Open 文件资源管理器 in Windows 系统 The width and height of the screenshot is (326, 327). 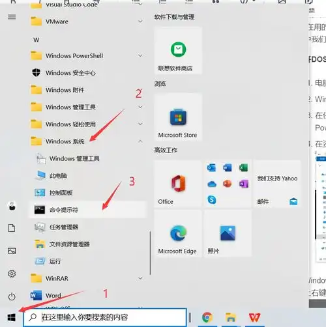[x=88, y=244]
